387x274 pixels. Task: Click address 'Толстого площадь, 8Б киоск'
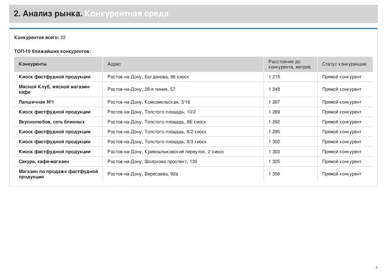[x=175, y=122]
